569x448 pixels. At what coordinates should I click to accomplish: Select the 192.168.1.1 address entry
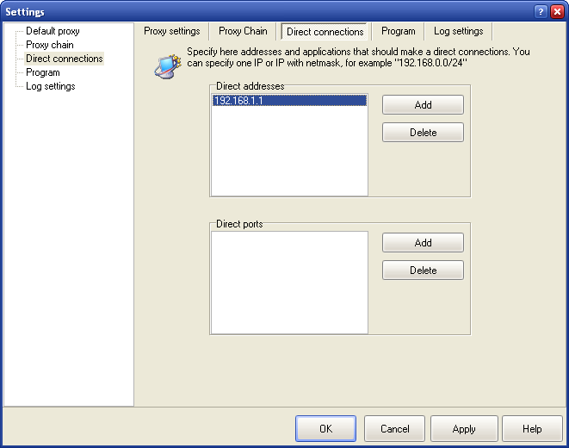pos(288,100)
